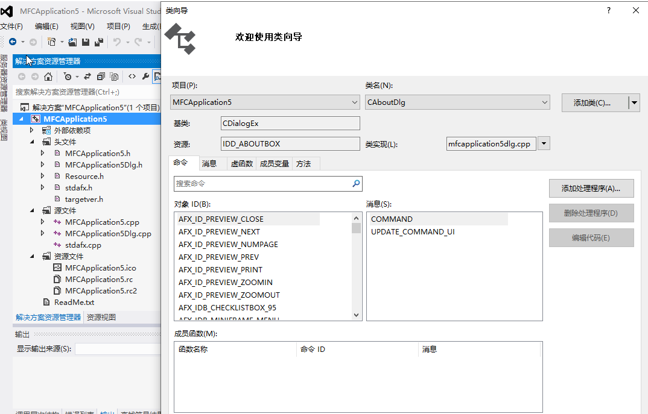Image resolution: width=648 pixels, height=414 pixels.
Task: Click the 编辑代码(E) button
Action: click(x=591, y=238)
